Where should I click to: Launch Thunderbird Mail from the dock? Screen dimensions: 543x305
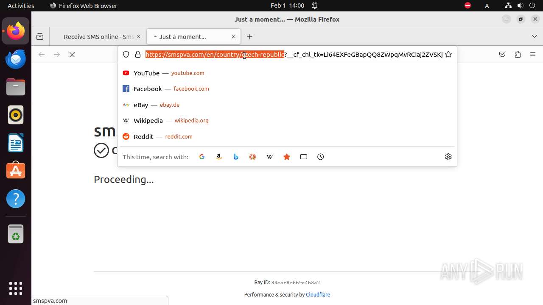tap(16, 59)
